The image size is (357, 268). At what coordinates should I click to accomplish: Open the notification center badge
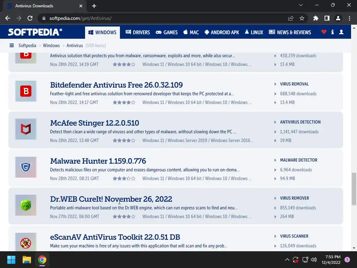(x=347, y=260)
